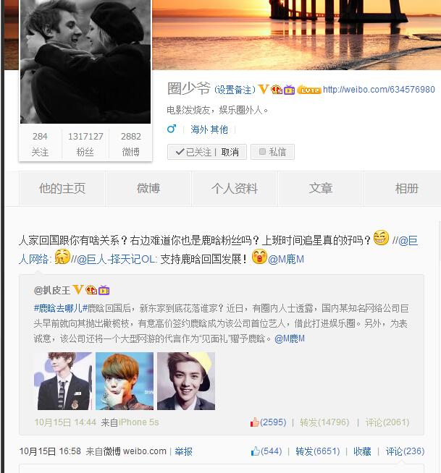
Task: Open the 他的主页 tab
Action: pos(62,189)
